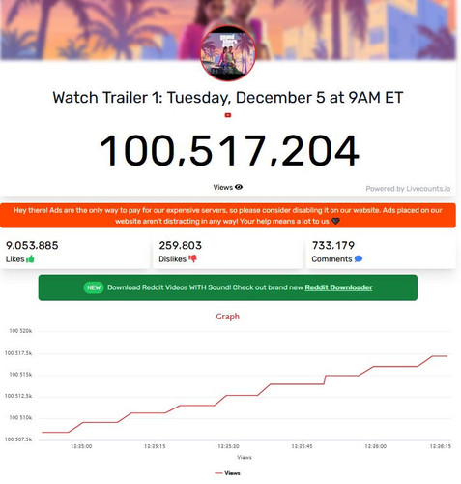Click the GTA banner image at top

[228, 30]
